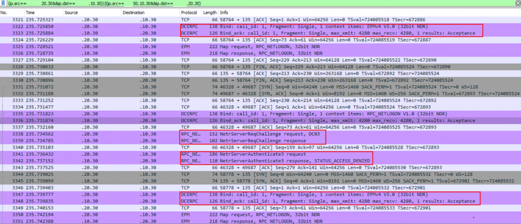This screenshot has height=224, width=521.
Task: Select packet 3321 TCP ACK row
Action: point(260,19)
